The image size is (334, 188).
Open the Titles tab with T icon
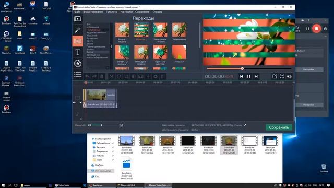point(78,52)
